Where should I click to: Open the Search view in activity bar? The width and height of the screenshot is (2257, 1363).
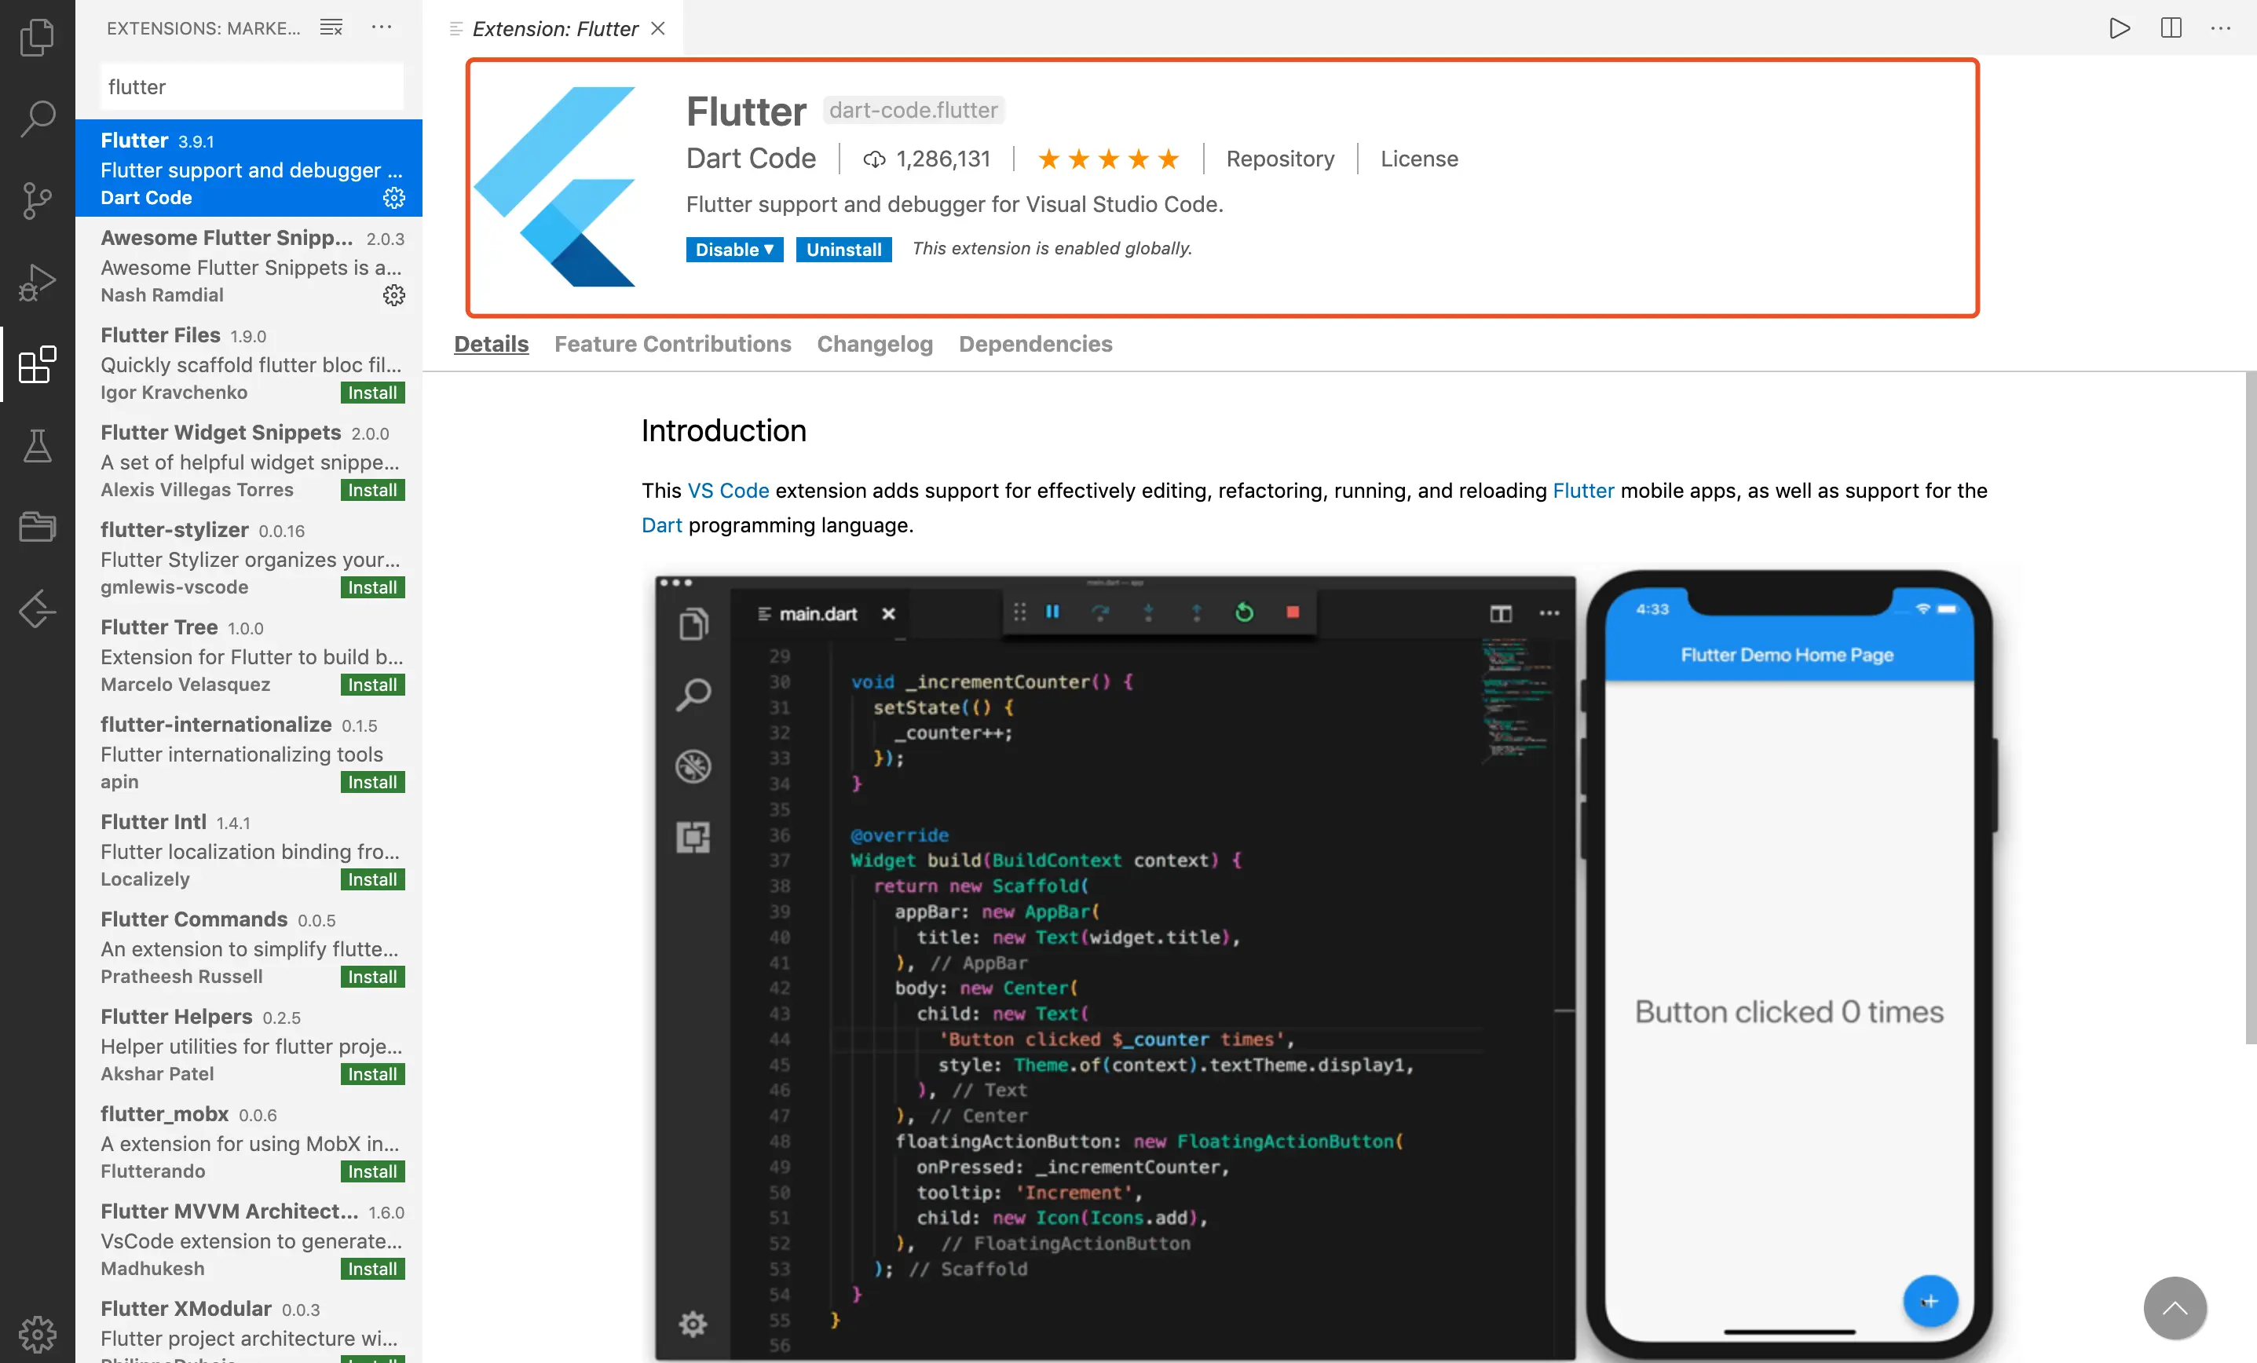37,118
